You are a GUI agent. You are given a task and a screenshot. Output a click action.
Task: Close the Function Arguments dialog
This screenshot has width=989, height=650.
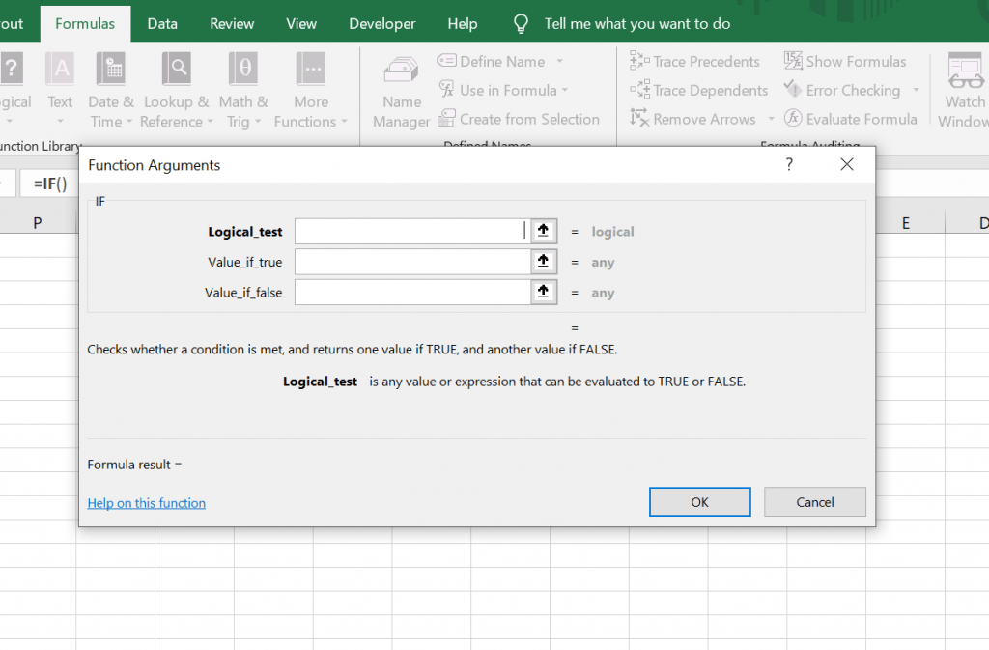[847, 164]
